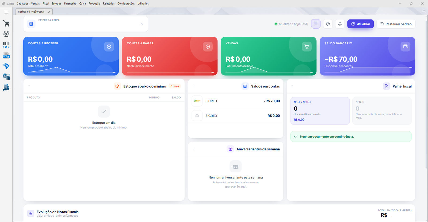Open the shopping cart sidebar shortcut
The height and width of the screenshot is (222, 428).
[x=6, y=24]
